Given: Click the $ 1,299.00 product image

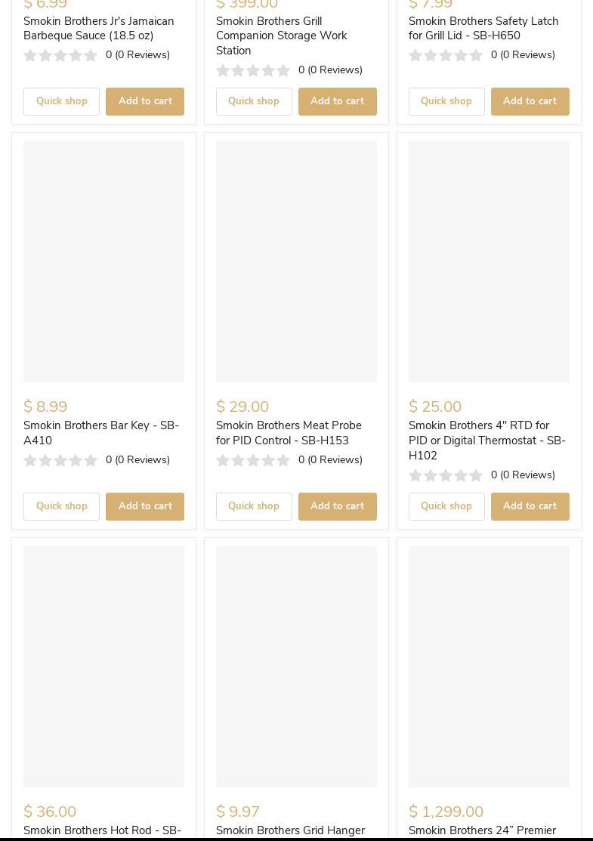Looking at the screenshot, I should tap(489, 666).
